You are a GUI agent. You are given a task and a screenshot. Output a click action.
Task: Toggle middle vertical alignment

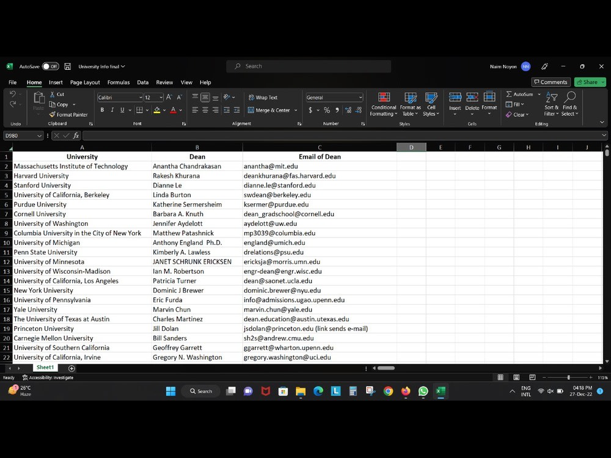[205, 97]
